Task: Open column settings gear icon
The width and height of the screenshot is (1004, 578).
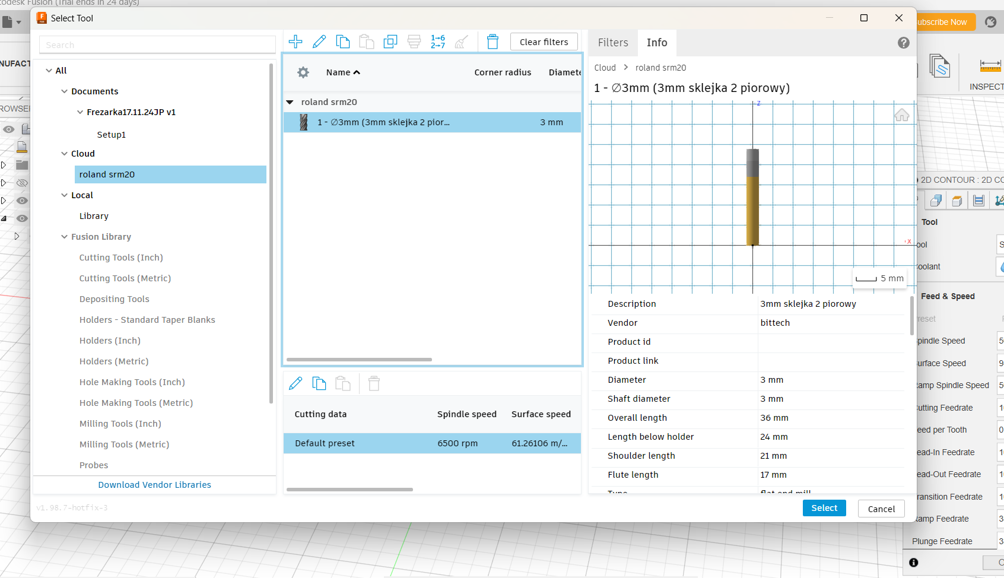Action: pos(303,72)
